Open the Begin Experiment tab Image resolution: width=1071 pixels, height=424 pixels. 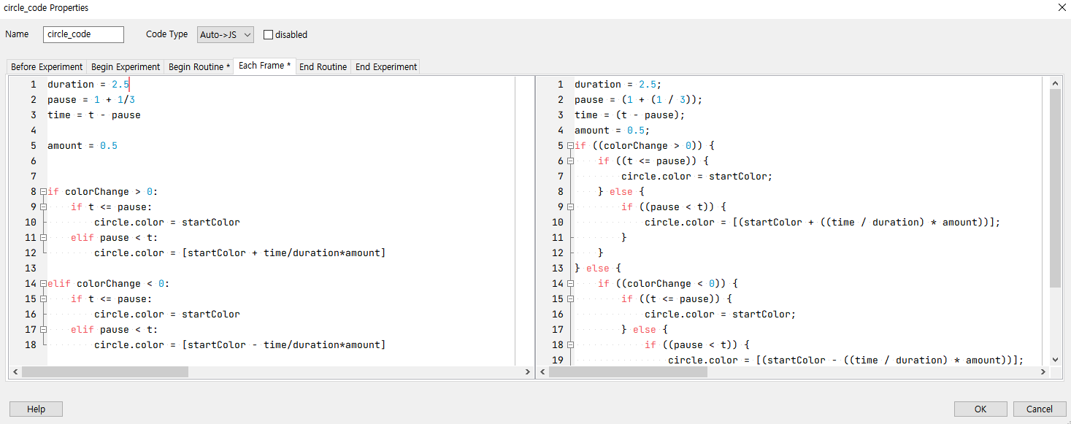125,66
